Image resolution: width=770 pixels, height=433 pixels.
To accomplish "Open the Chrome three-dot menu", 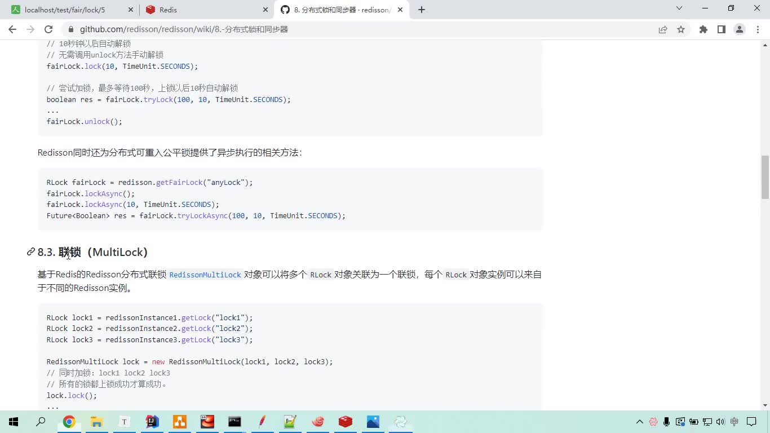I will (758, 29).
